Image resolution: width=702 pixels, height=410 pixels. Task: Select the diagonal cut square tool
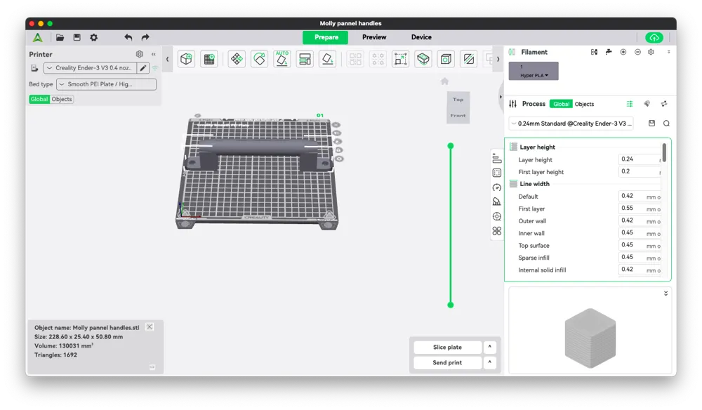[469, 59]
